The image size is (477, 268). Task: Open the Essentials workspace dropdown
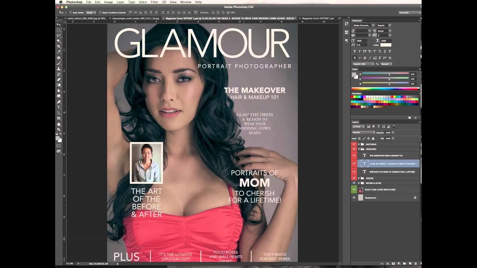[x=410, y=13]
